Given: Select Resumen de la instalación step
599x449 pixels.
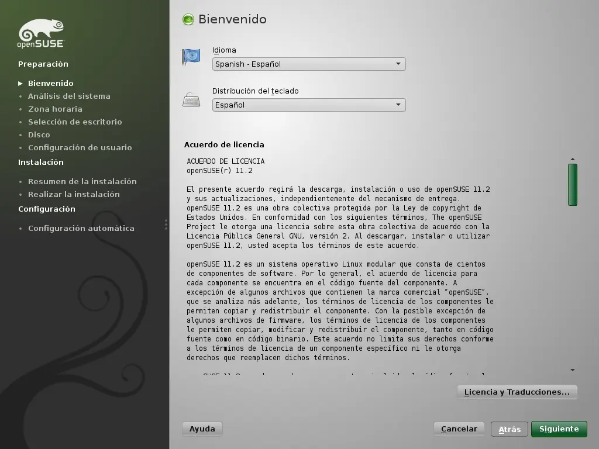Looking at the screenshot, I should [x=82, y=182].
